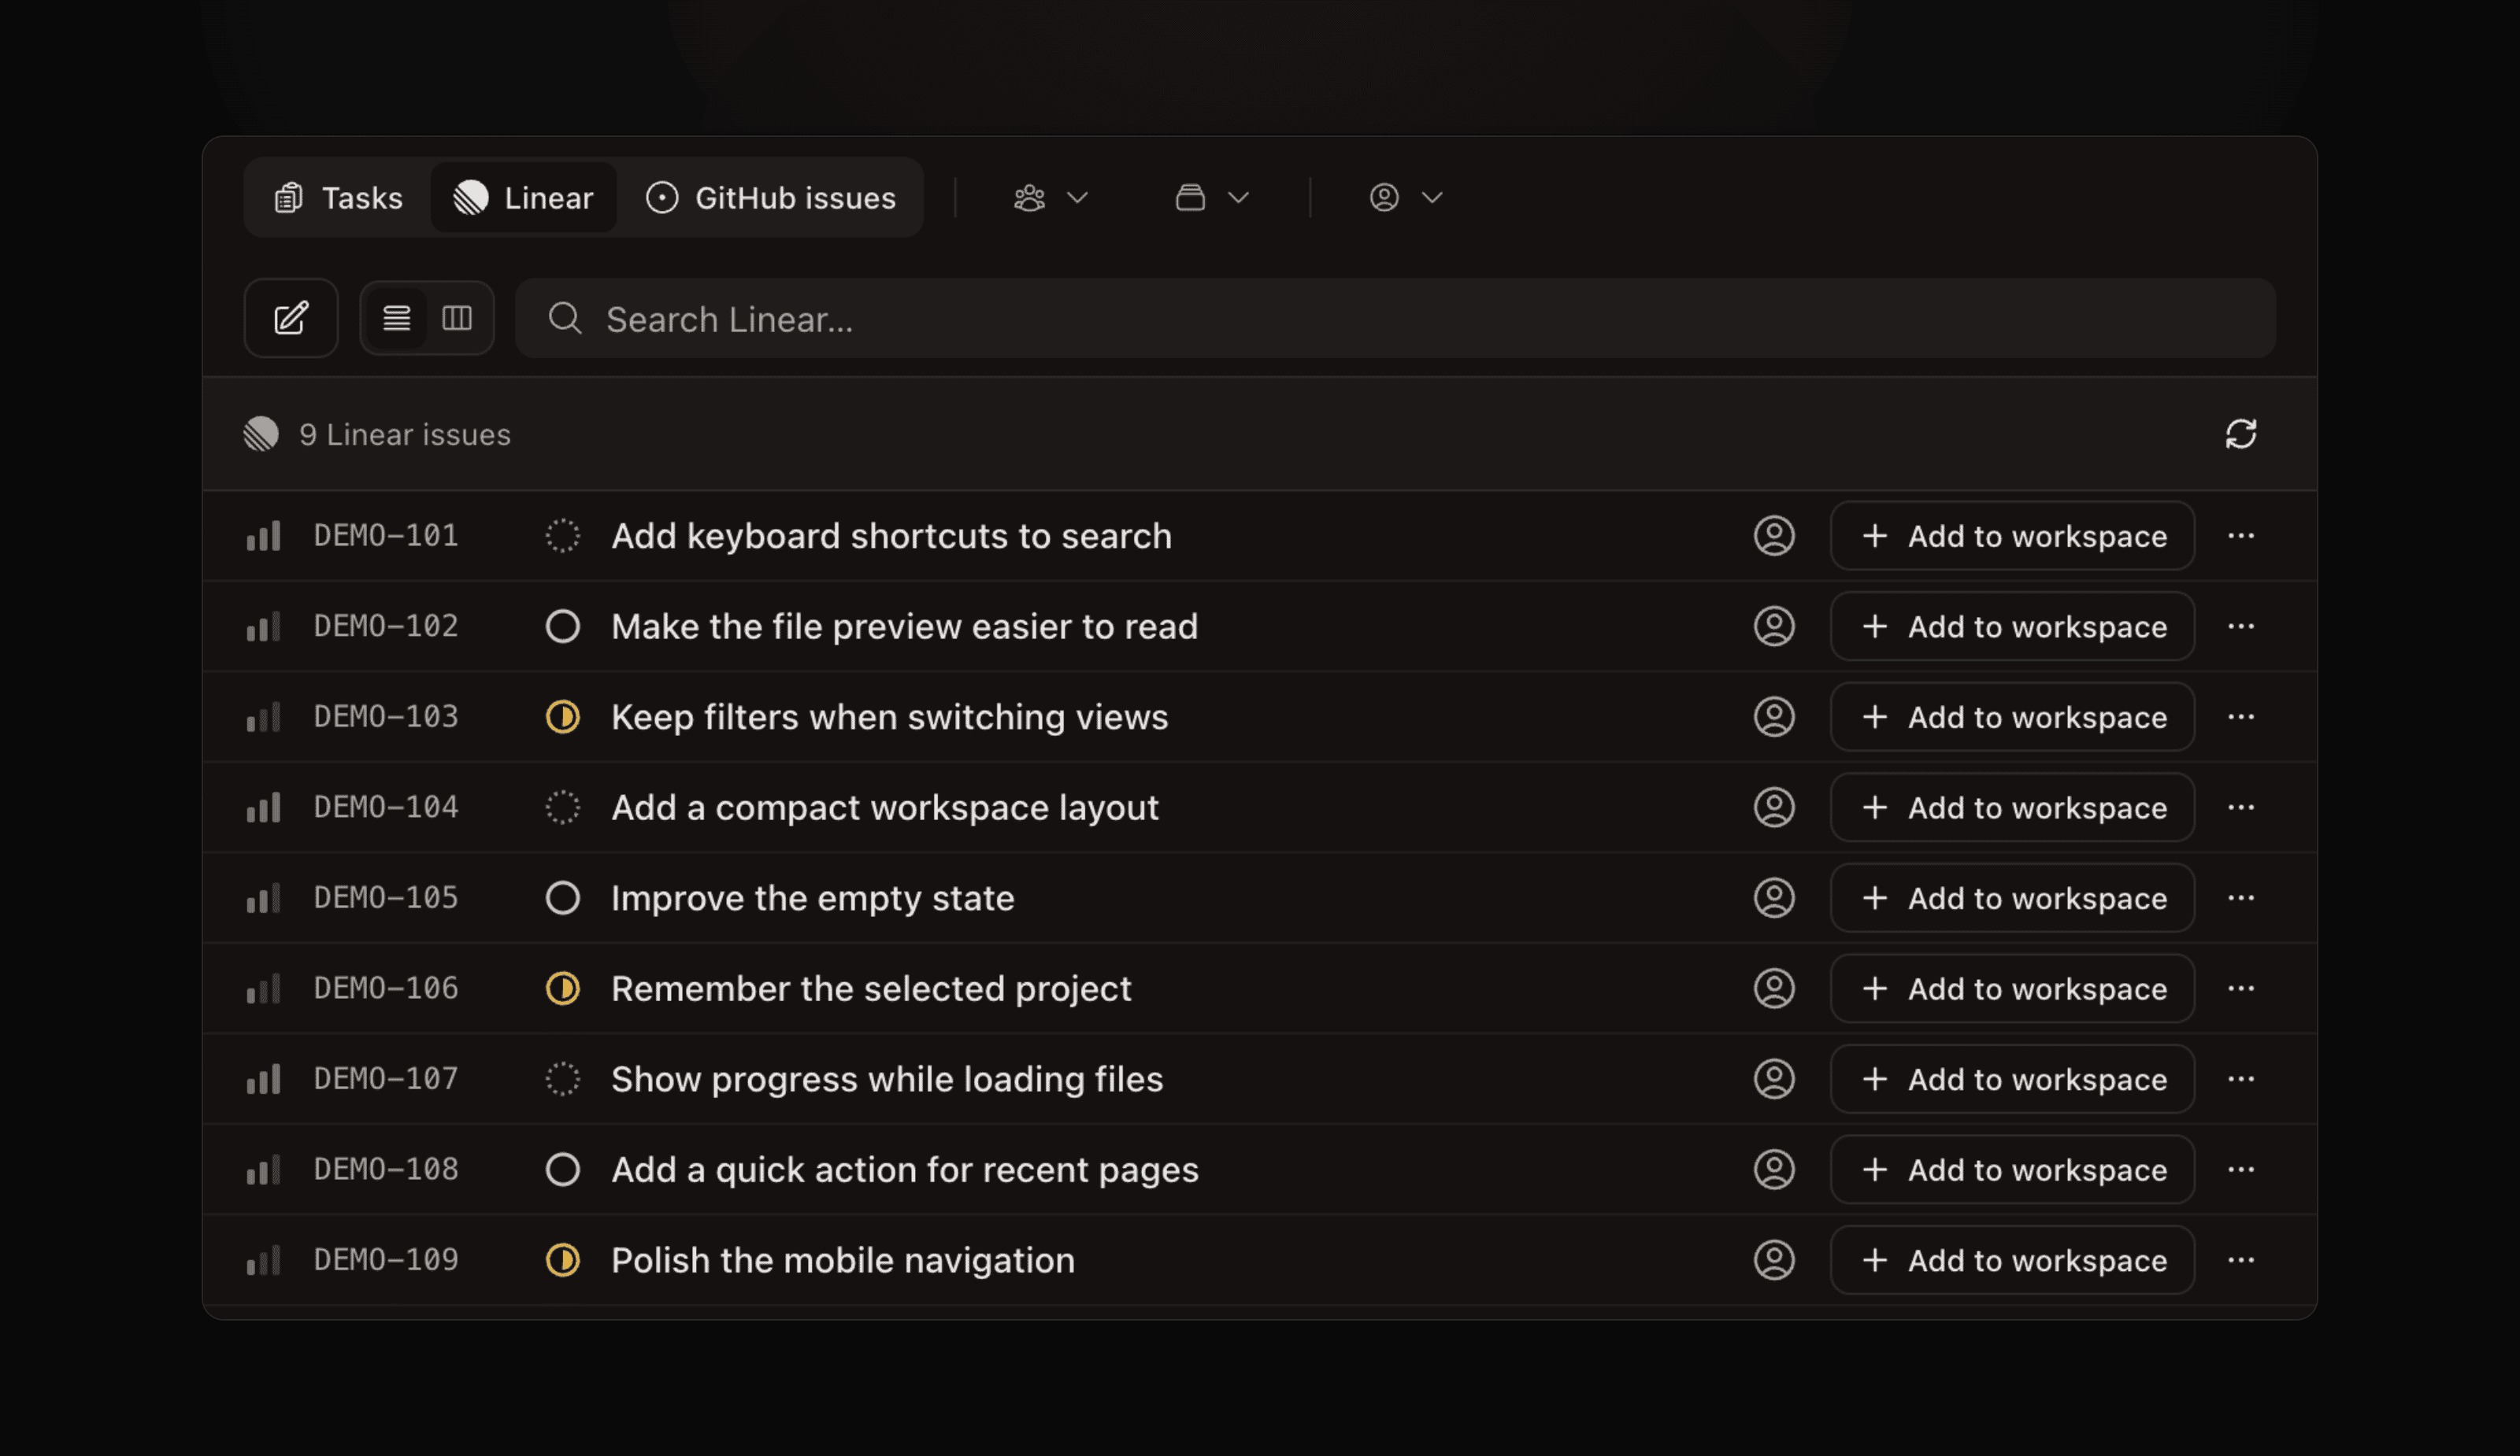Open issue 'Polish the mobile navigation'
Viewport: 2520px width, 1456px height.
842,1260
